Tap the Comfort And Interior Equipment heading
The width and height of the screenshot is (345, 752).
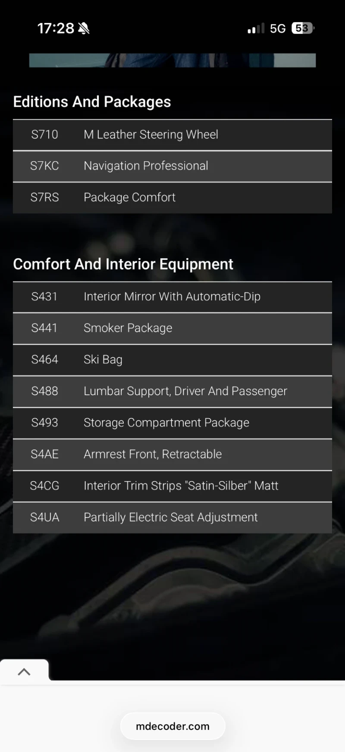[123, 264]
